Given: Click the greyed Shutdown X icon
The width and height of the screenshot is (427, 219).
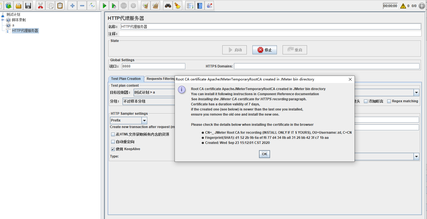Looking at the screenshot, I should (133, 5).
